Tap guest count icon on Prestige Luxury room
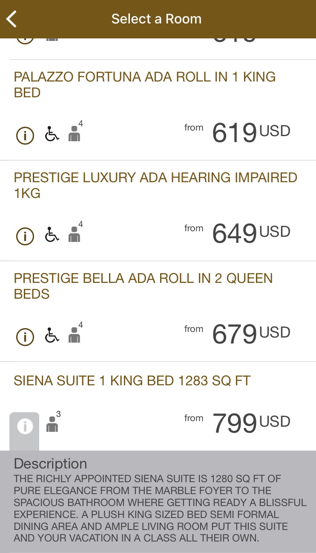This screenshot has height=553, width=316. click(x=75, y=234)
